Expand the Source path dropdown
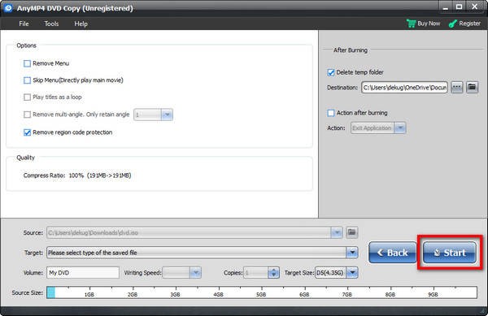The height and width of the screenshot is (316, 488). pos(337,232)
